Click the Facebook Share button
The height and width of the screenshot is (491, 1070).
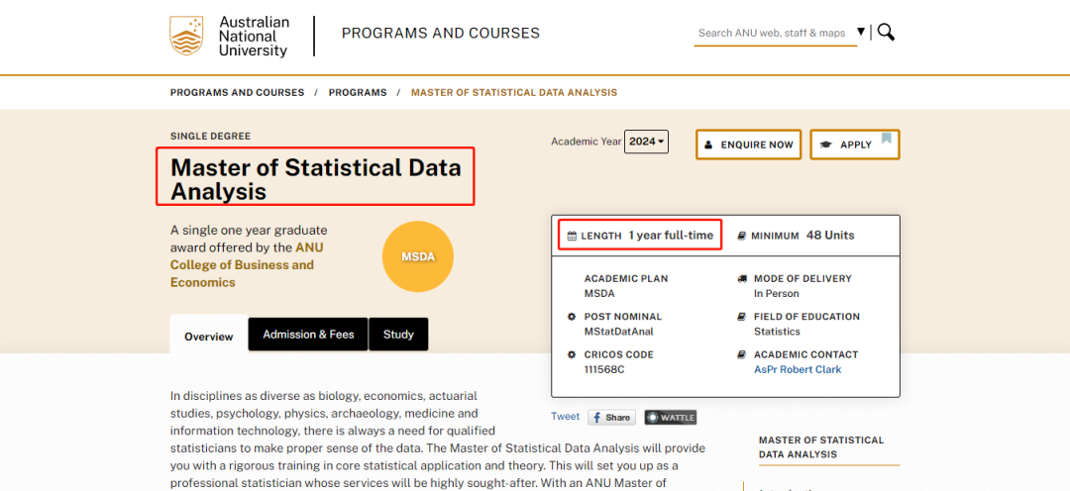[x=611, y=418]
